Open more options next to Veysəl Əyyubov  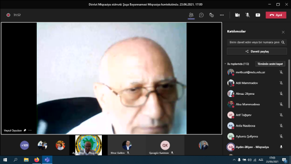click(30, 130)
